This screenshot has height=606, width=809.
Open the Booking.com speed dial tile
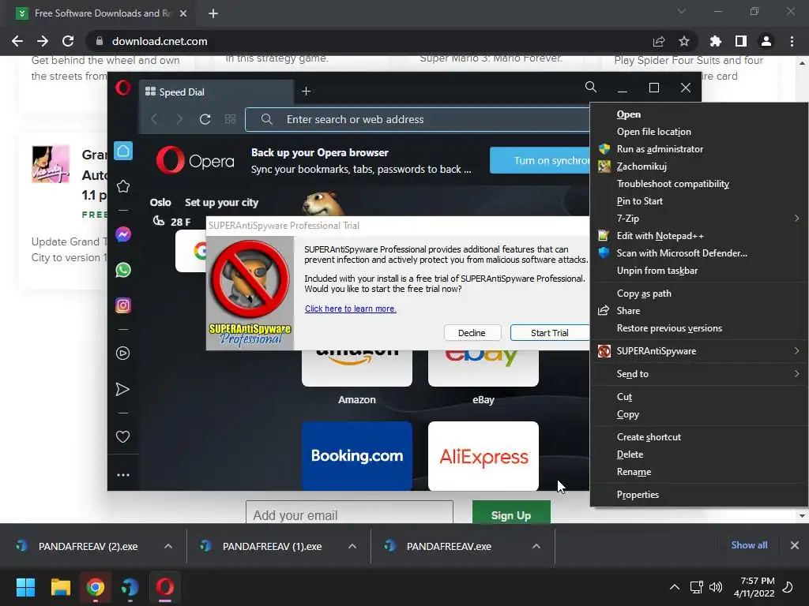tap(357, 455)
